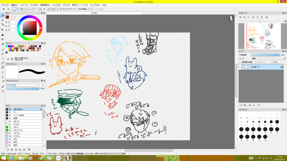
Task: Float the ナビゲーター panel with its undock icon
Action: point(283,13)
